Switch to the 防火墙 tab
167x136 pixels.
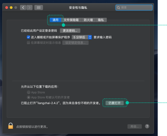click(x=88, y=20)
